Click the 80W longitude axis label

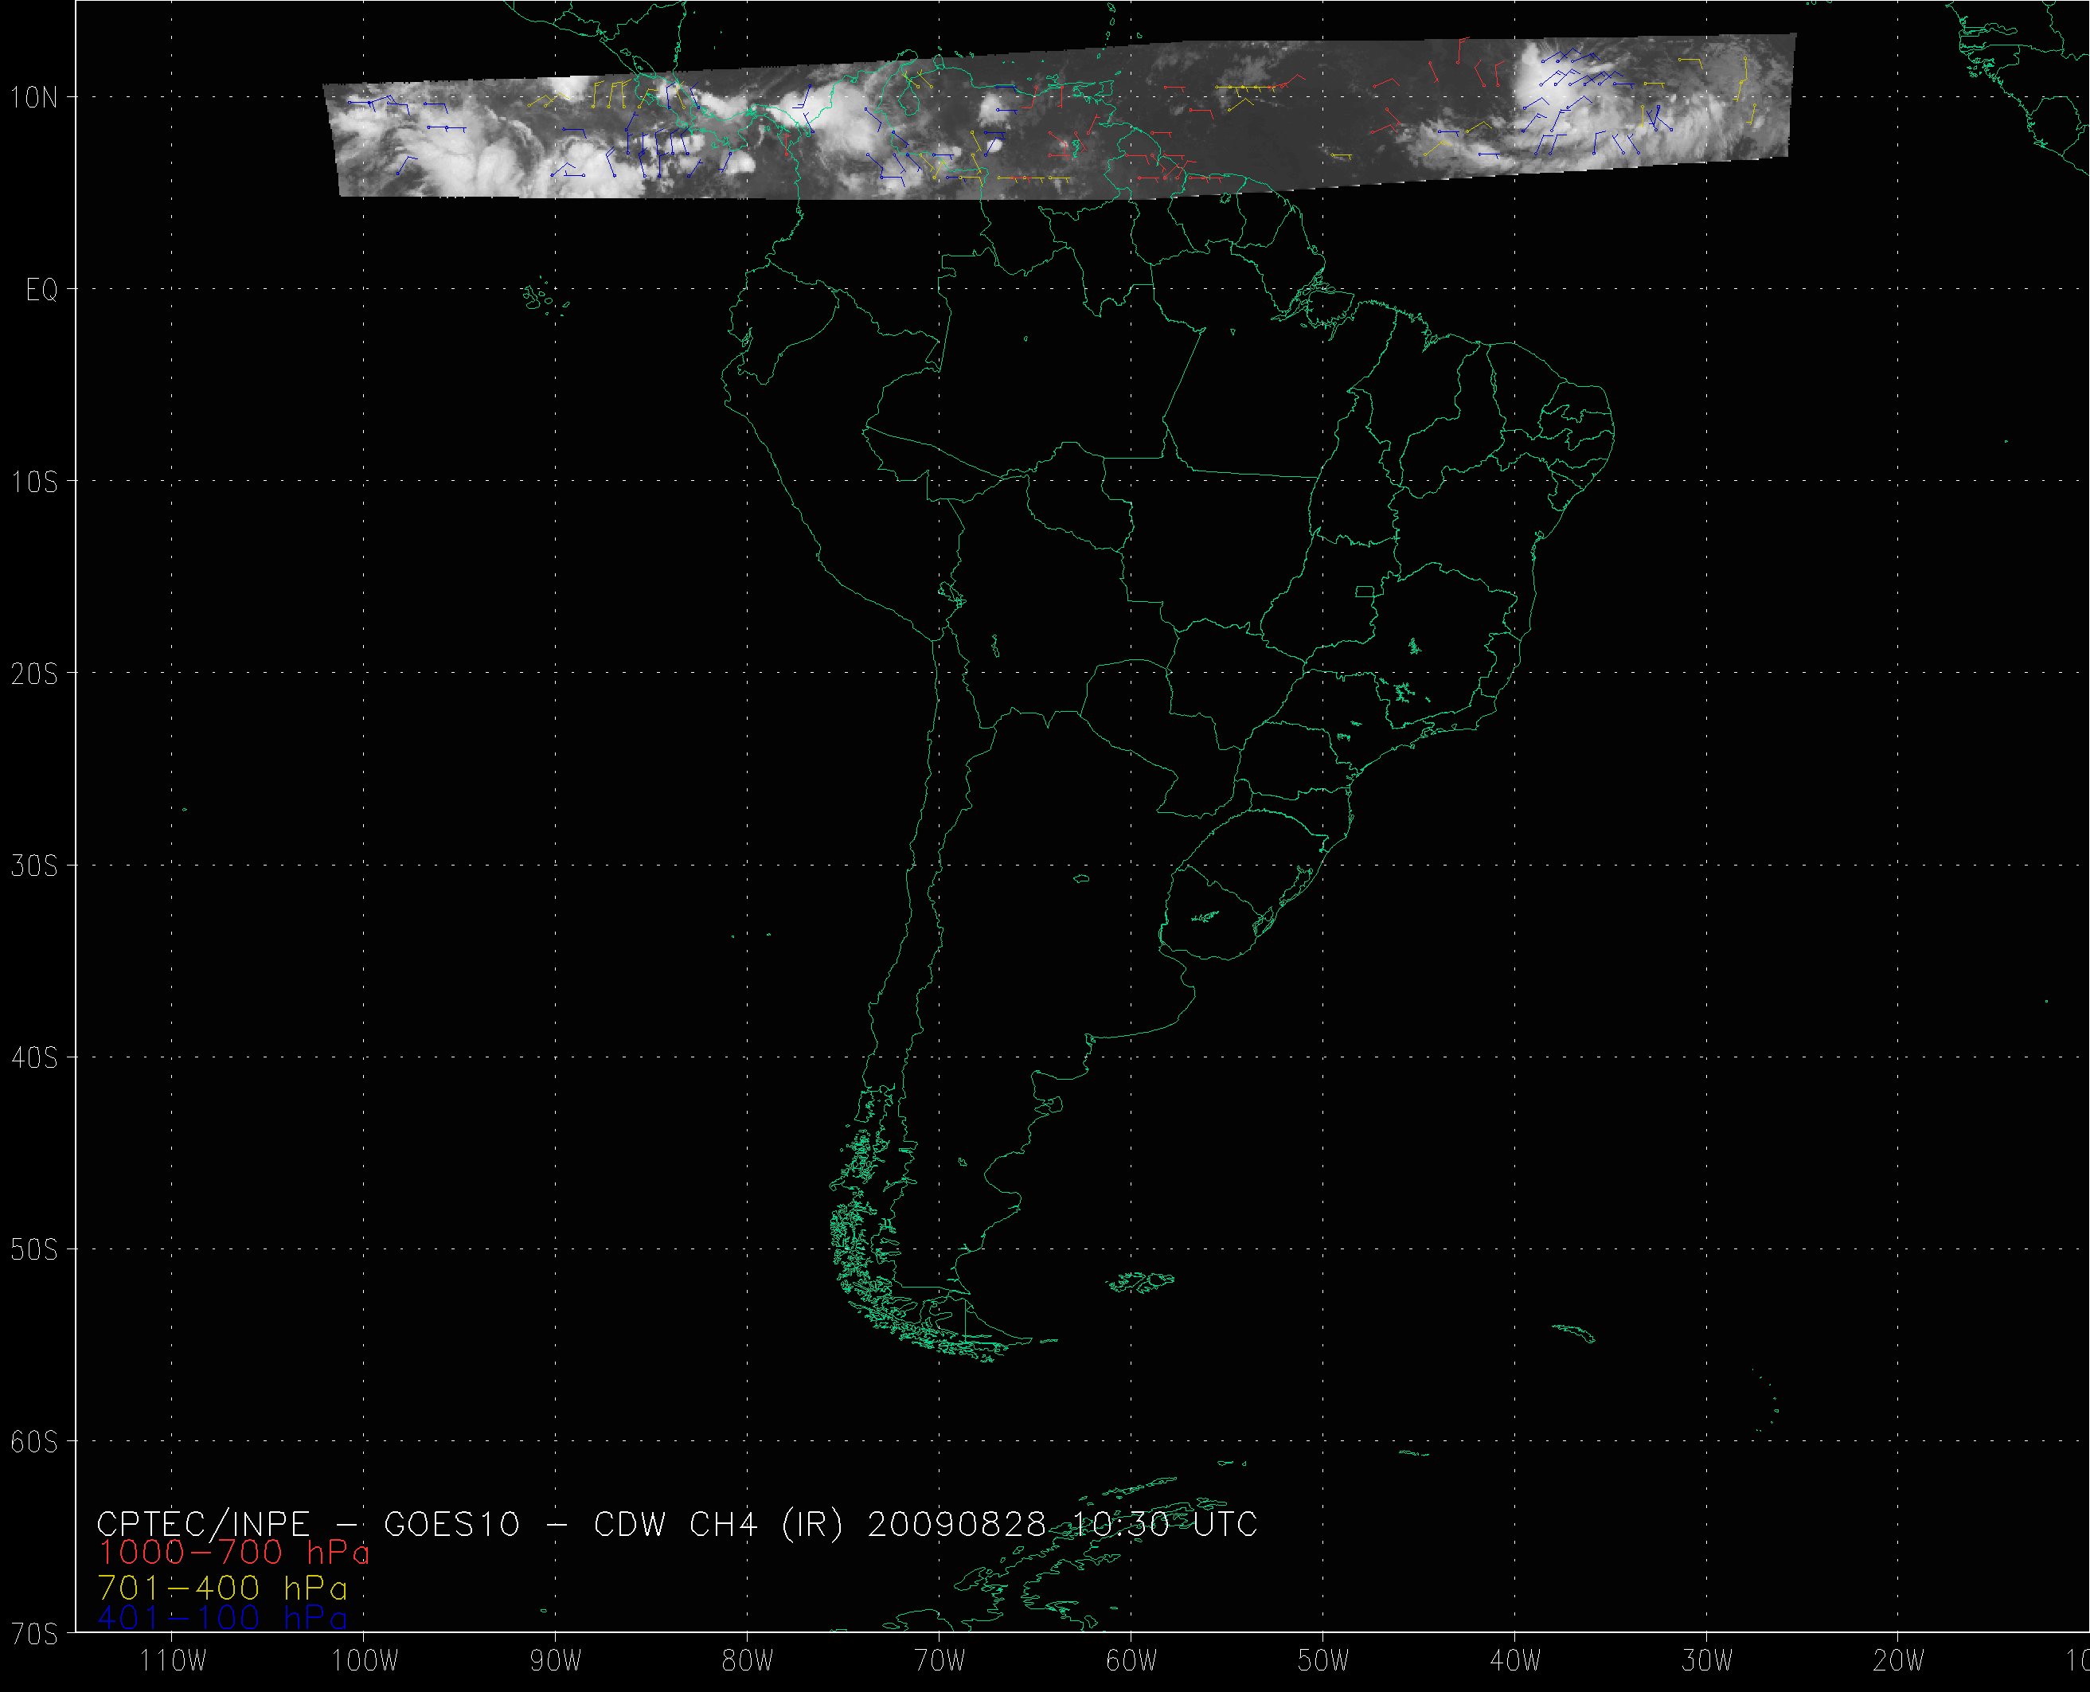pos(748,1660)
